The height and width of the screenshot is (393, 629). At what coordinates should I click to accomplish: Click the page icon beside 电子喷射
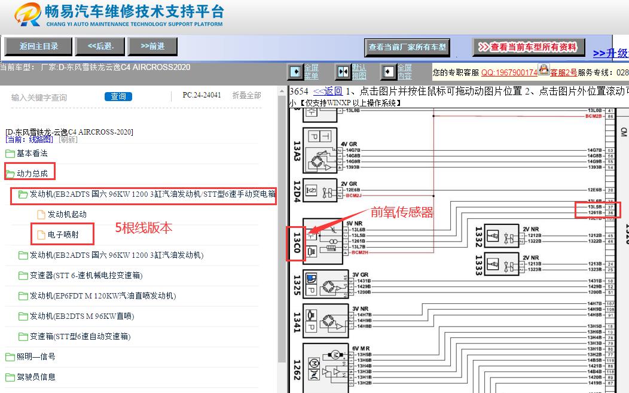coord(41,235)
